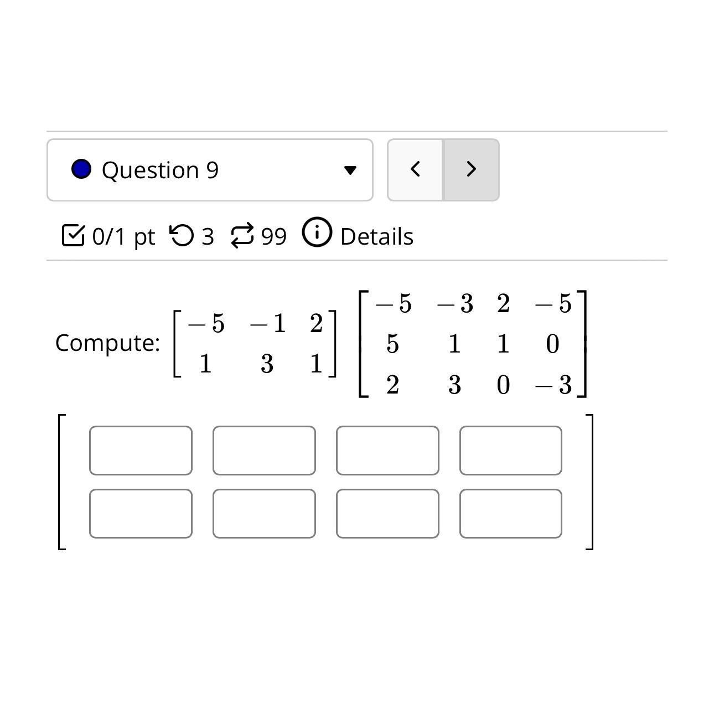Click the Compute label area
The image size is (714, 714).
pyautogui.click(x=108, y=343)
